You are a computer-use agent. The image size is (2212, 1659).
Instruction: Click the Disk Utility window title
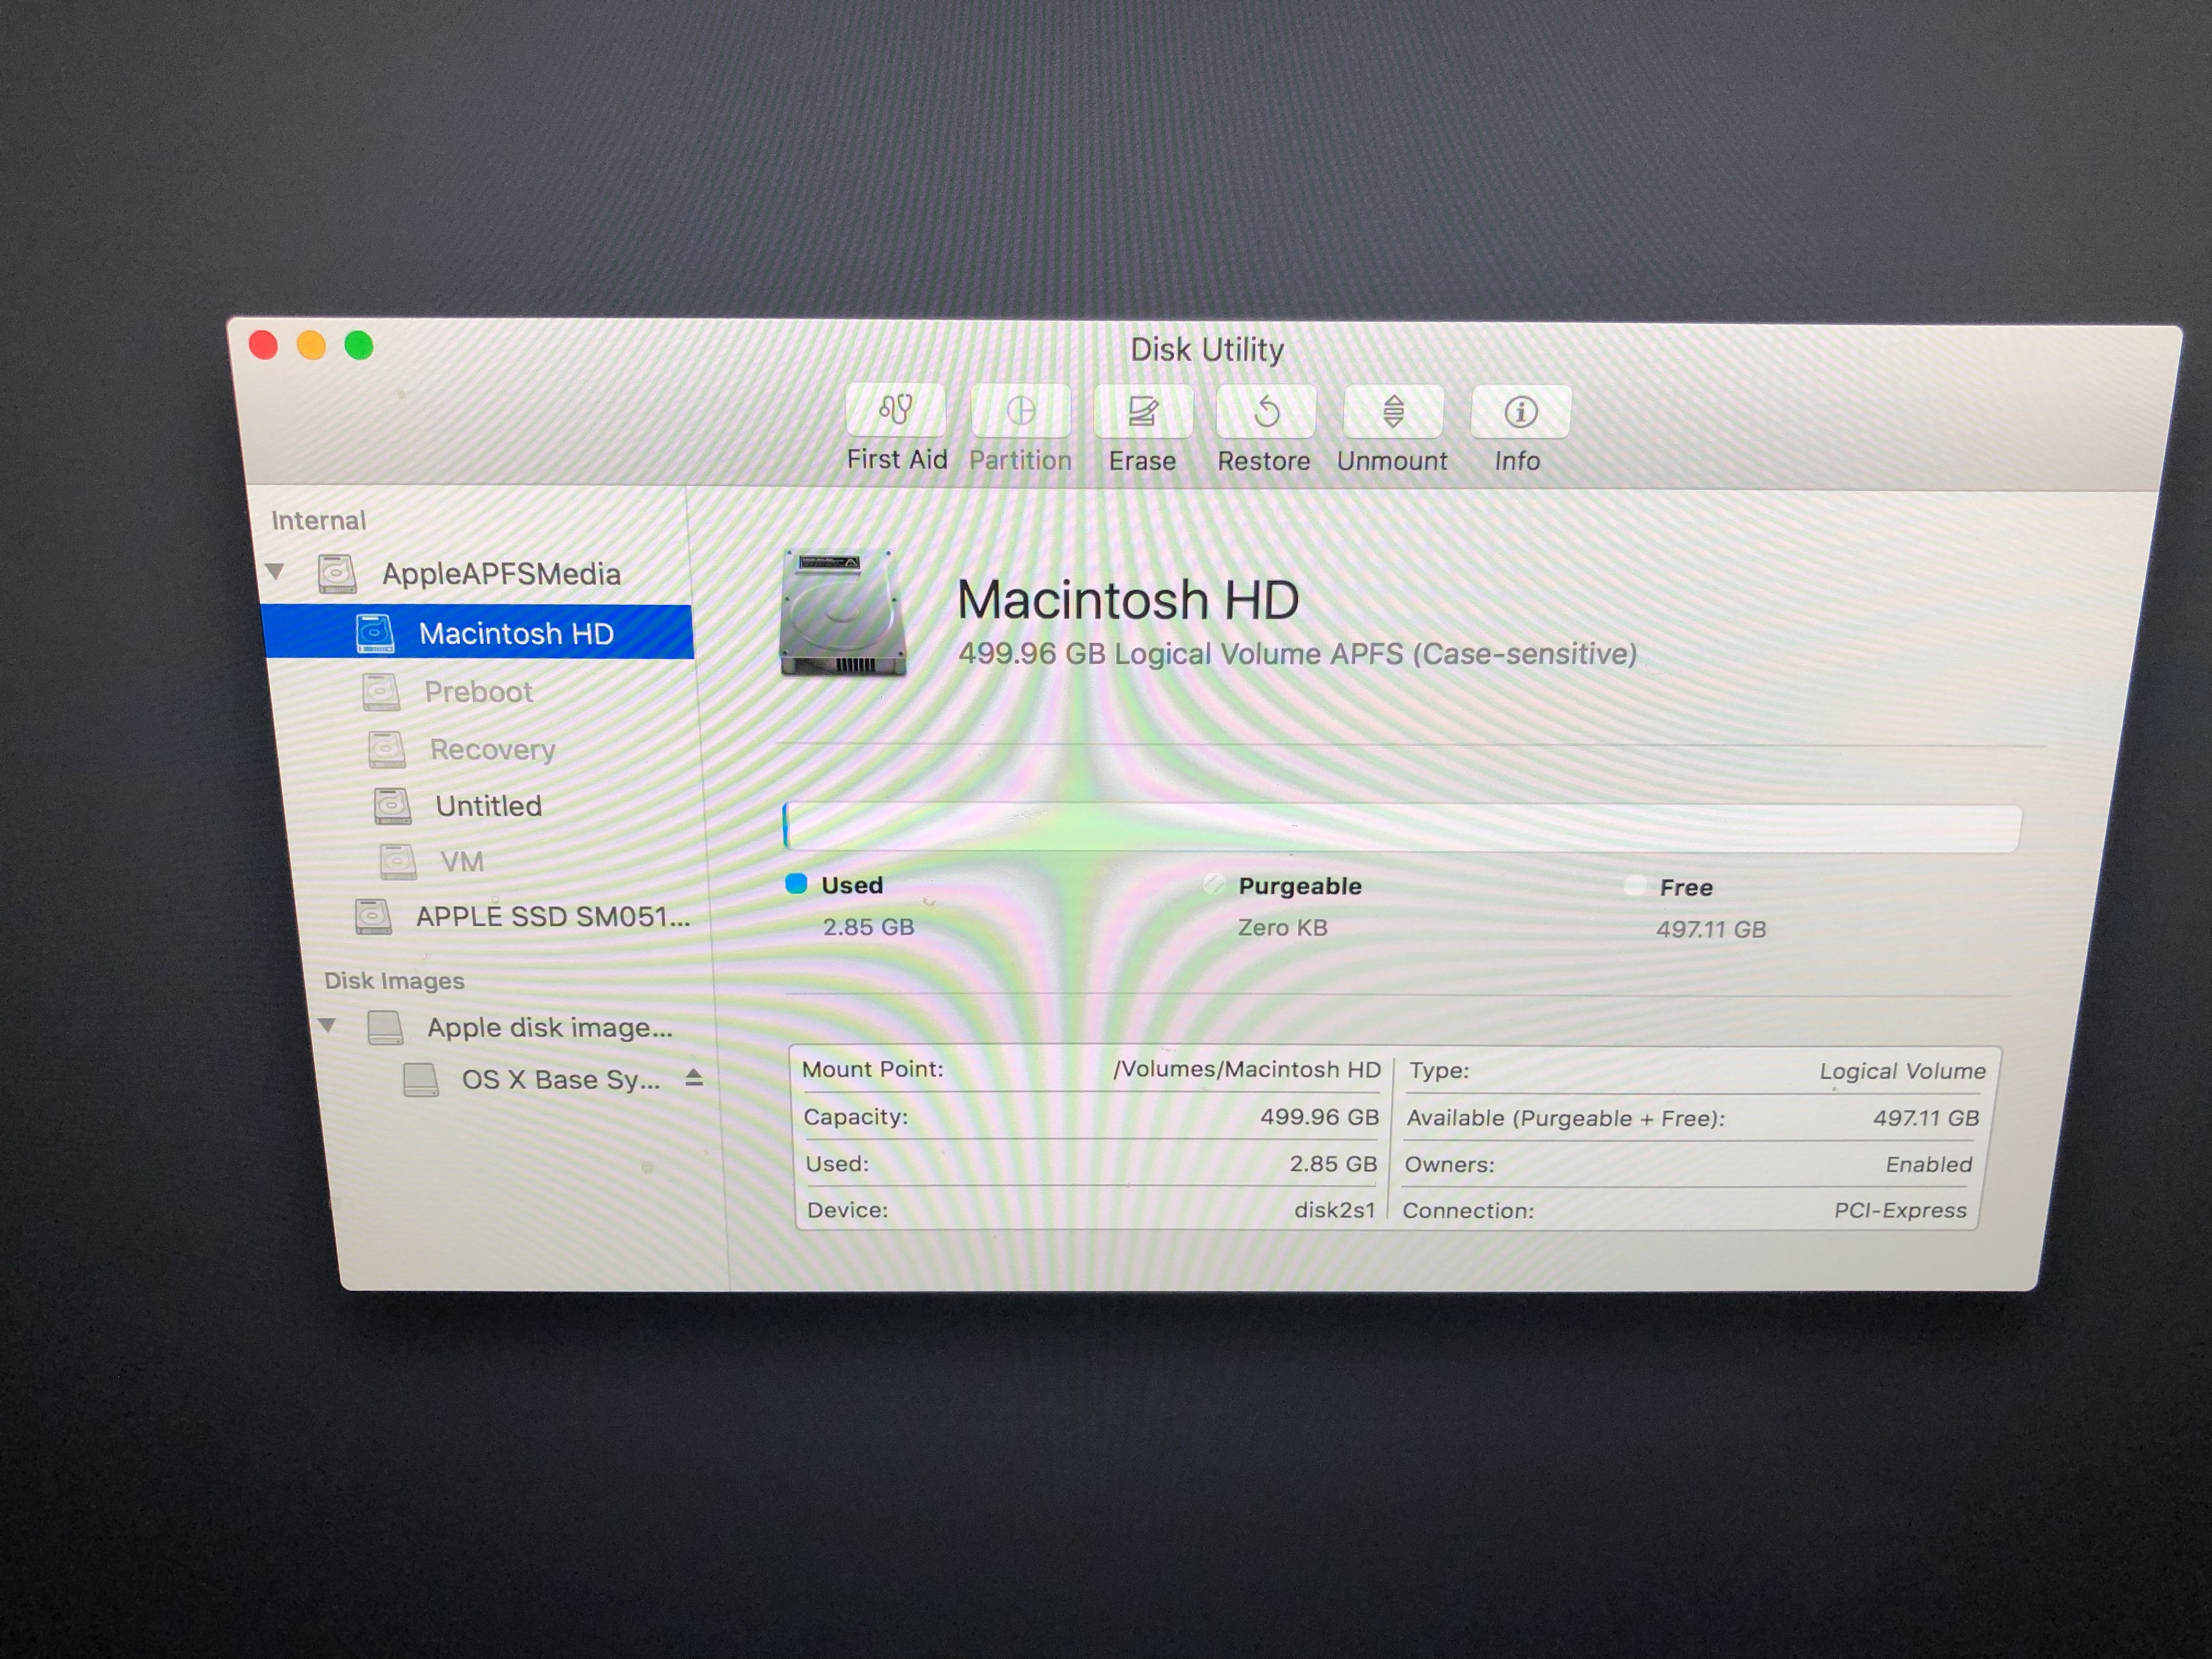[1206, 349]
